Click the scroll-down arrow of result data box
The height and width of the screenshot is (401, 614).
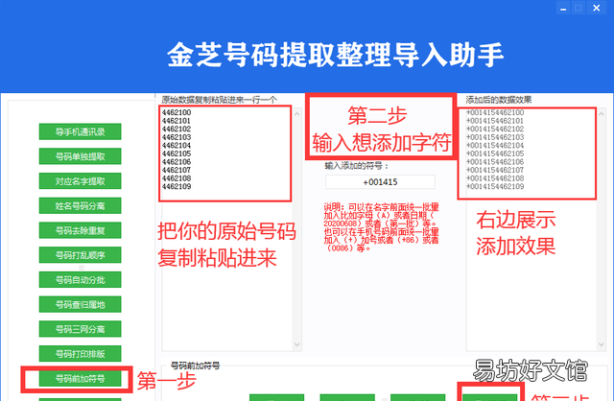click(602, 344)
